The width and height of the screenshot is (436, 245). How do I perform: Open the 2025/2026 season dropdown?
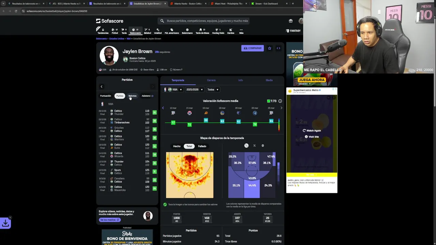pos(194,89)
